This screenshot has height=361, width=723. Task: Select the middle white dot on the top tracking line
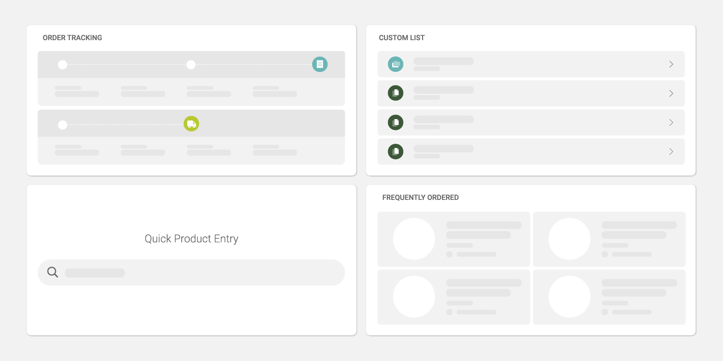coord(191,65)
